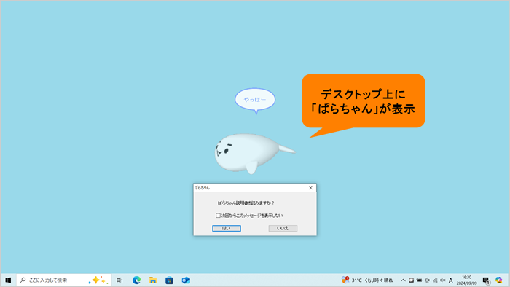The width and height of the screenshot is (510, 287).
Task: Open Task View from the taskbar
Action: 119,280
